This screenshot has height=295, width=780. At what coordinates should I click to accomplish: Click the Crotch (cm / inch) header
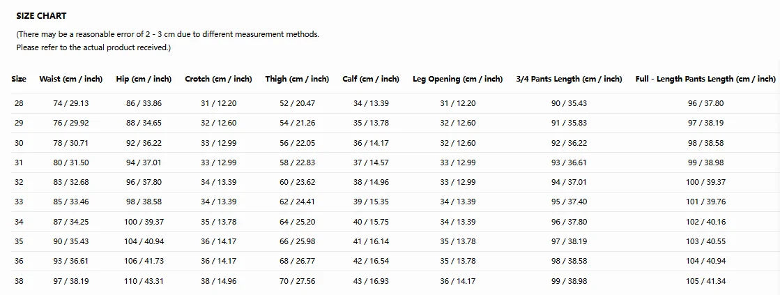pyautogui.click(x=218, y=79)
